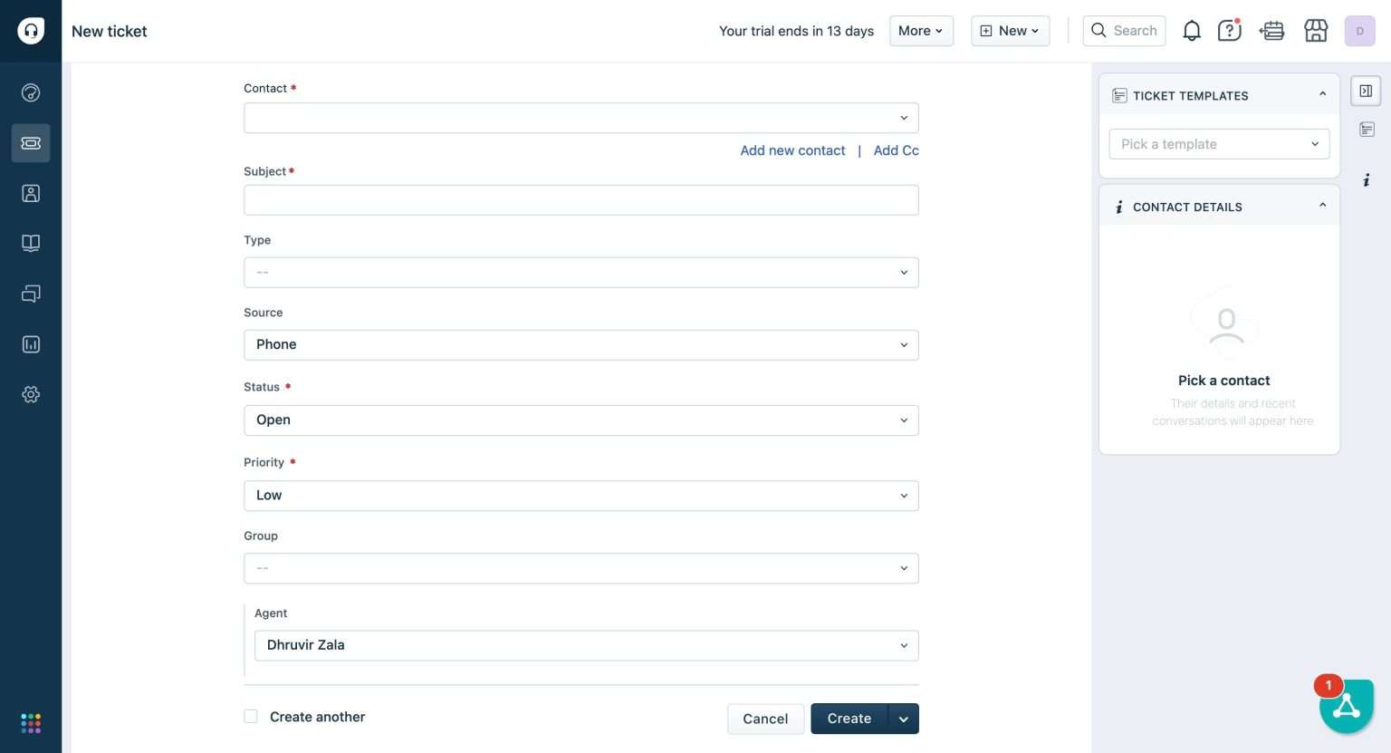The width and height of the screenshot is (1391, 753).
Task: Enable the Create another checkbox
Action: [x=250, y=715]
